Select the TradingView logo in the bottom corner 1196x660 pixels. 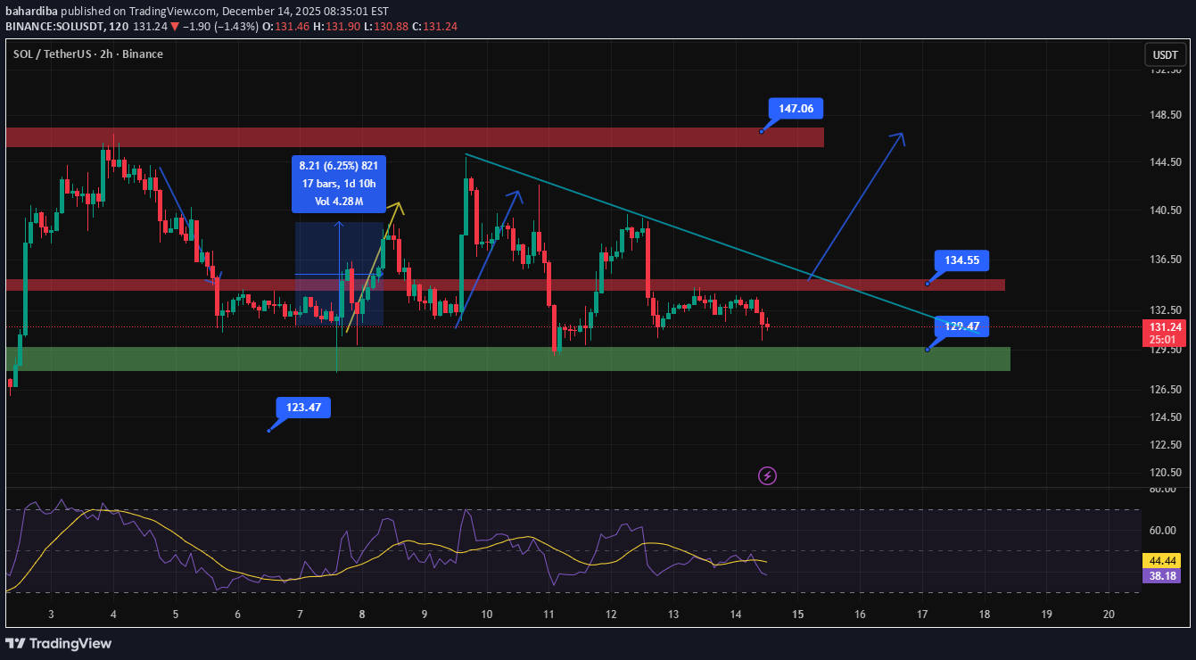[x=60, y=643]
